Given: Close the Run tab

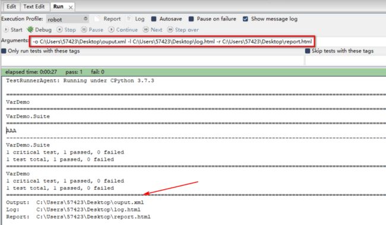Looking at the screenshot, I should pos(71,7).
